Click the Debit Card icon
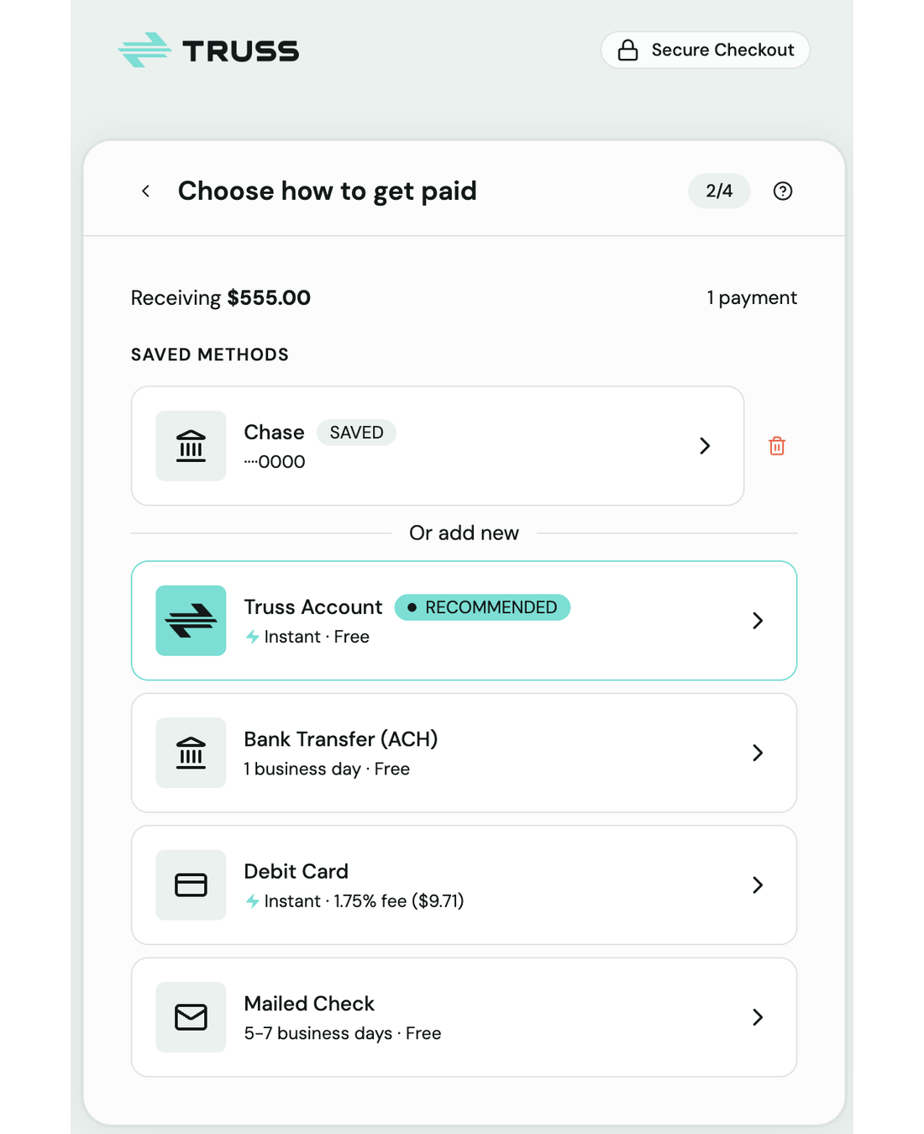Screen dimensions: 924x1134 tap(191, 885)
